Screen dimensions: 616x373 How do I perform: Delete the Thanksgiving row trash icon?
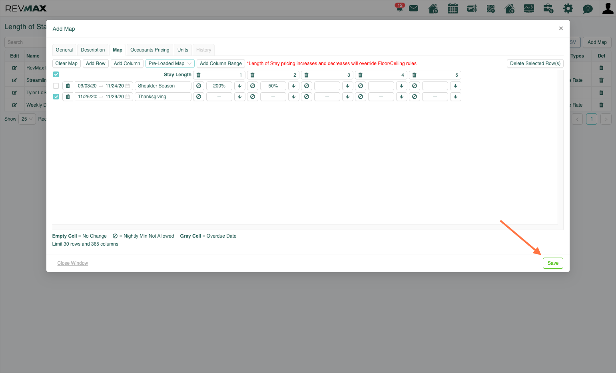68,97
